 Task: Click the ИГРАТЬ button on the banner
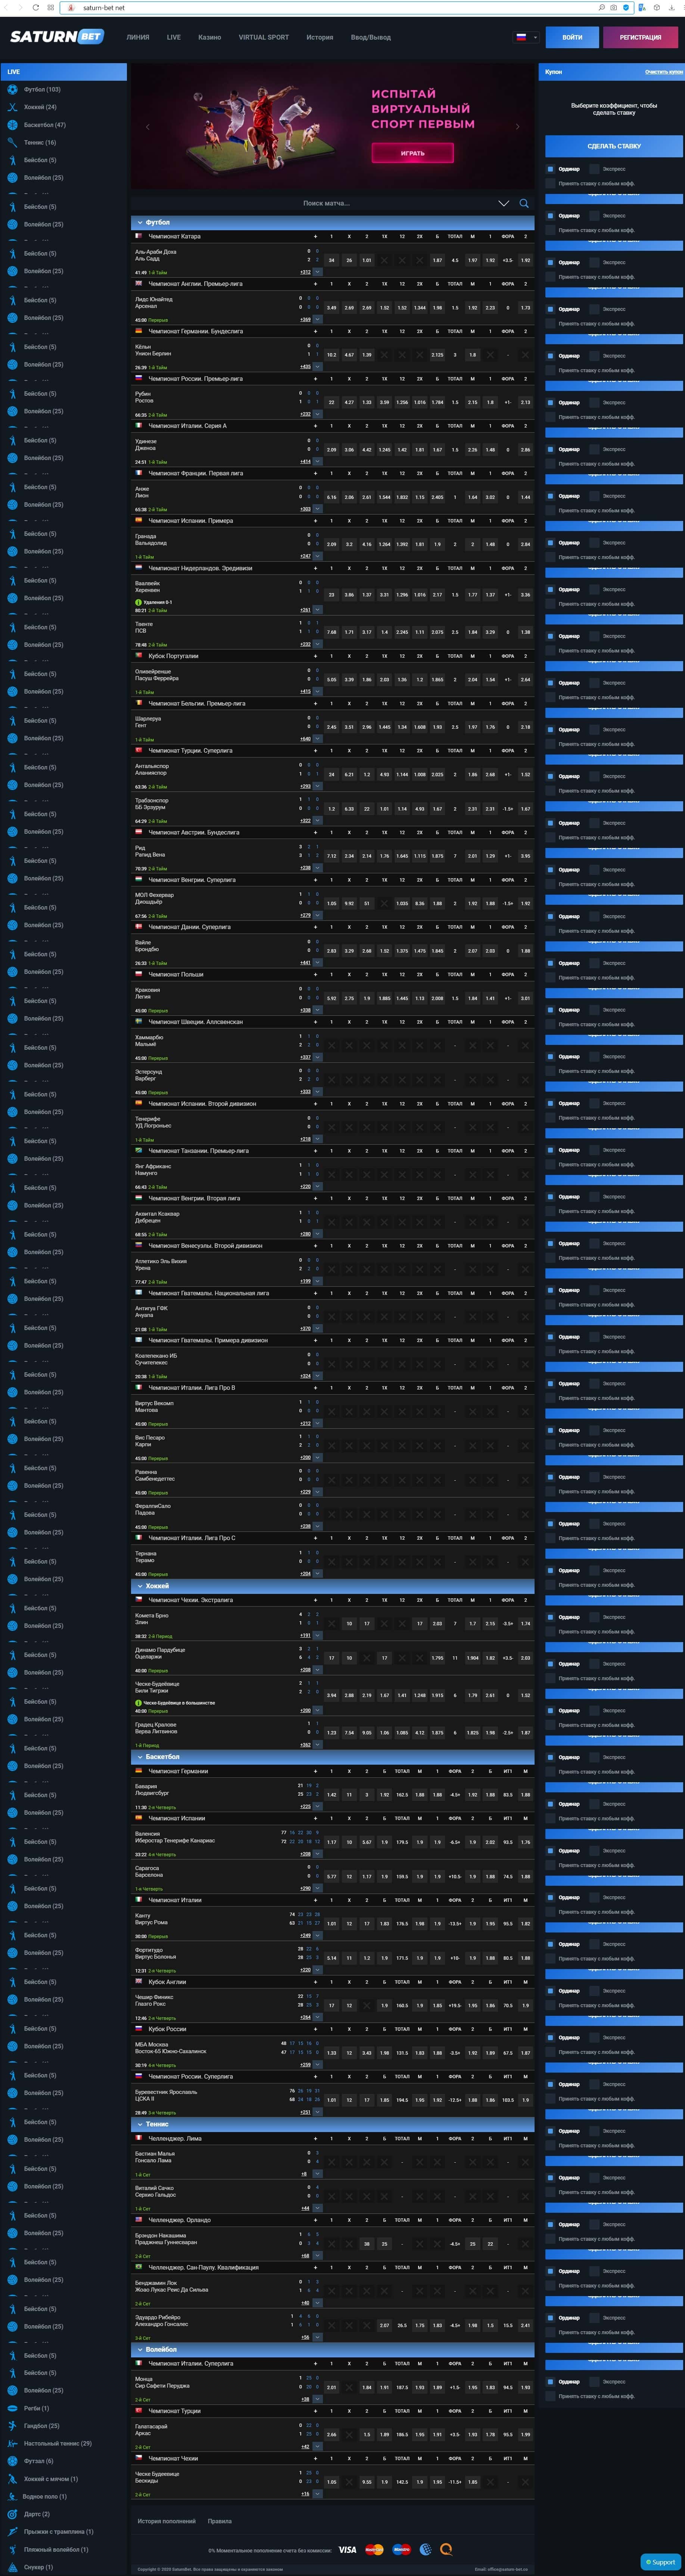412,153
